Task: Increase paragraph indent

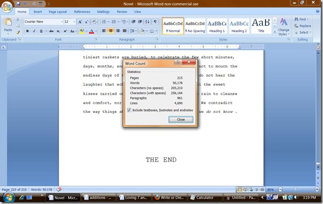Action: pyautogui.click(x=140, y=21)
